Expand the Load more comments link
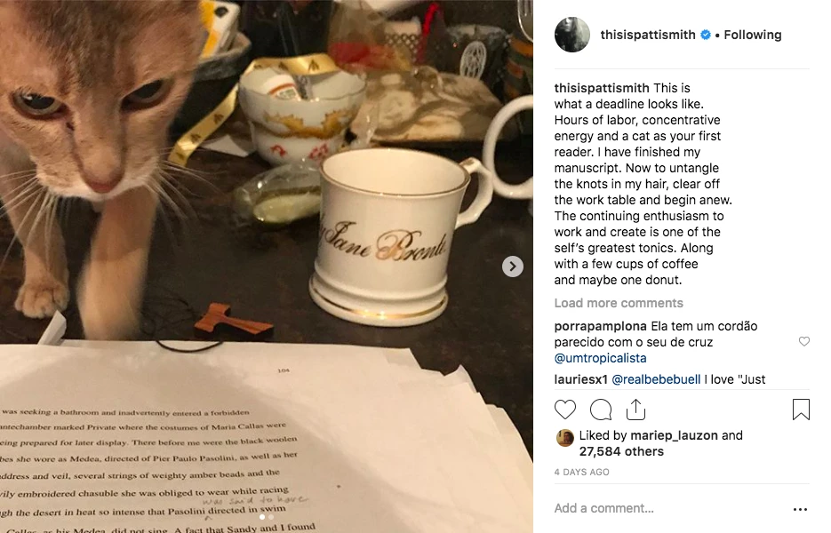The image size is (831, 533). point(619,303)
